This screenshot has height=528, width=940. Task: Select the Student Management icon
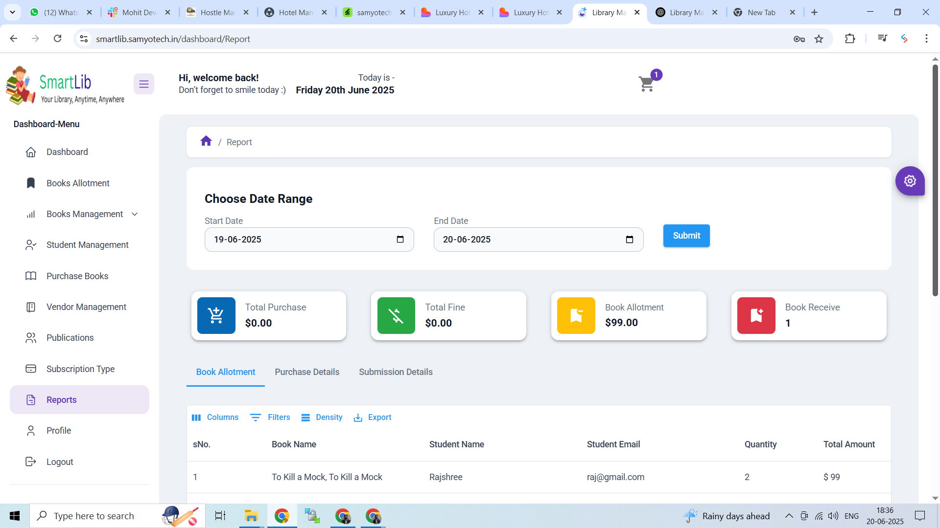coord(31,245)
